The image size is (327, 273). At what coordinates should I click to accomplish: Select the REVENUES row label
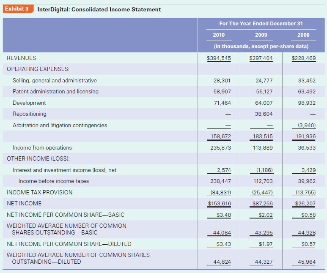pos(21,58)
